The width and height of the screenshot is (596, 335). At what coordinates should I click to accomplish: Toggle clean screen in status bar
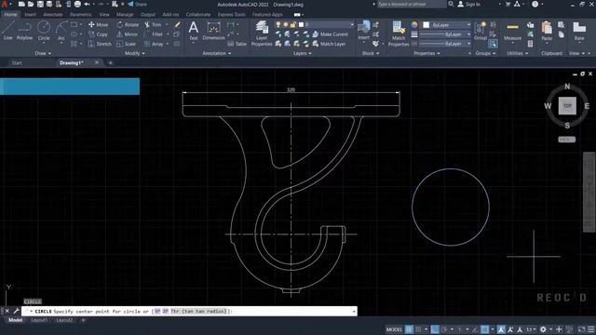[x=581, y=329]
